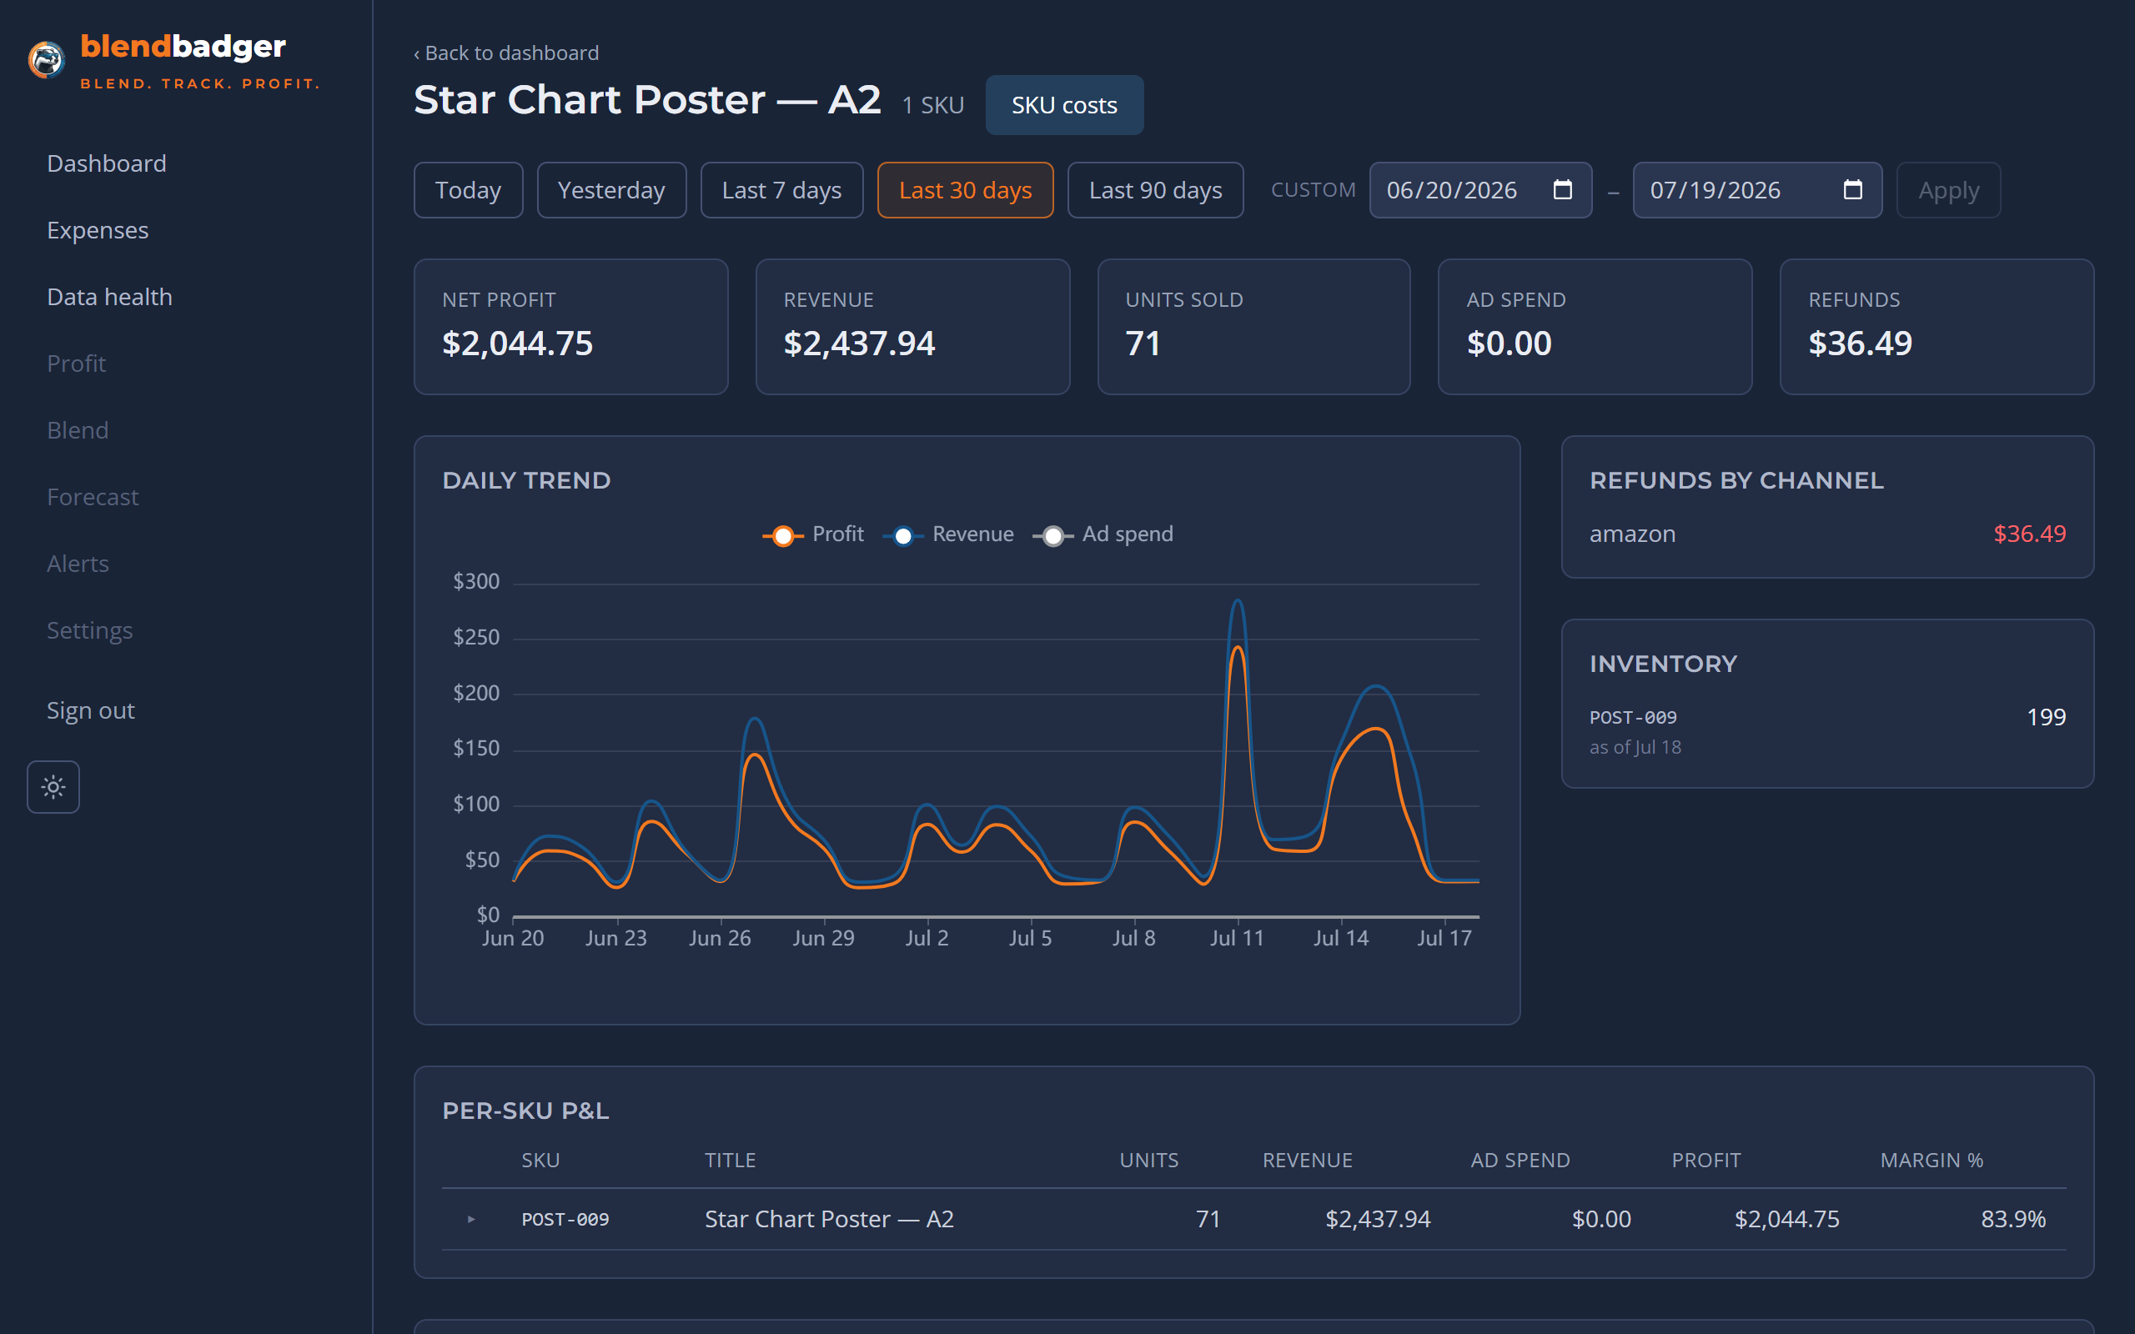Click the MARGIN % column header
Viewport: 2135px width, 1334px height.
point(1932,1161)
